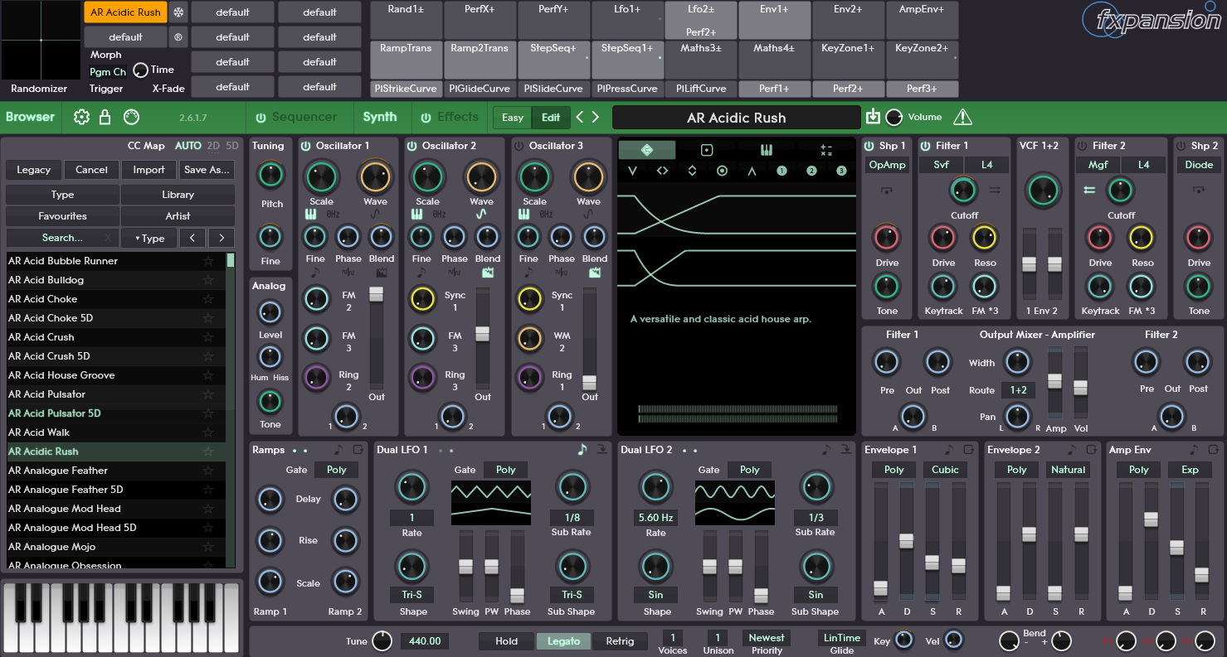Click the circled R icon beside default slot
The width and height of the screenshot is (1227, 657).
pos(178,37)
